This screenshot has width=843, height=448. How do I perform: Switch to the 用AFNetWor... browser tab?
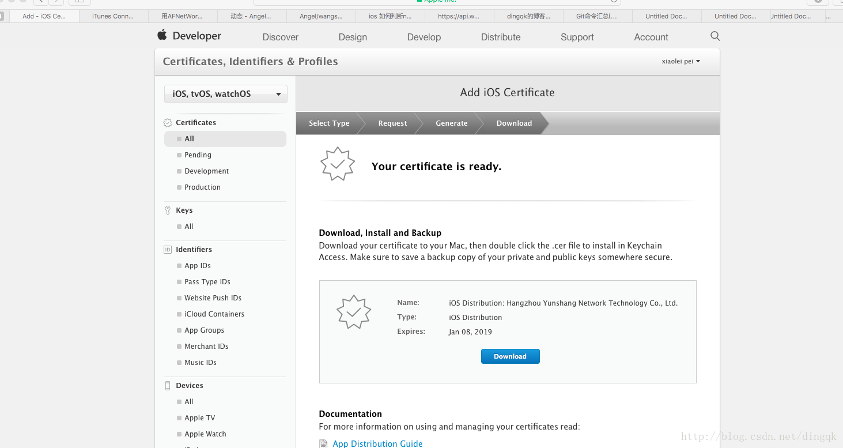(183, 16)
